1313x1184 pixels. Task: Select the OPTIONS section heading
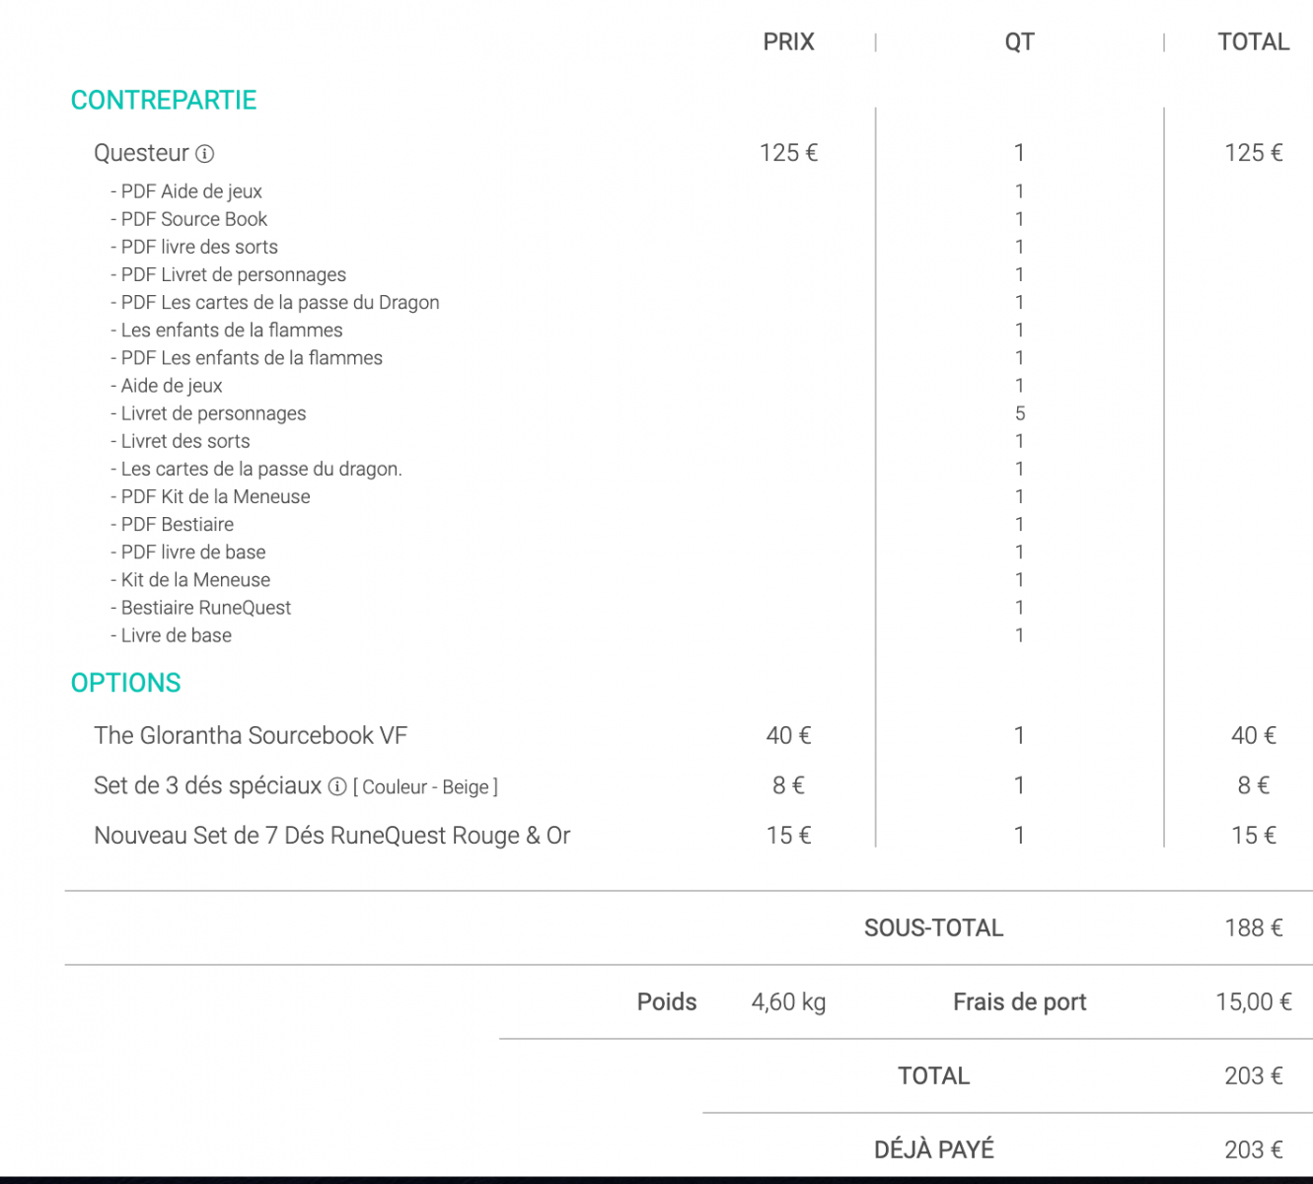point(126,683)
